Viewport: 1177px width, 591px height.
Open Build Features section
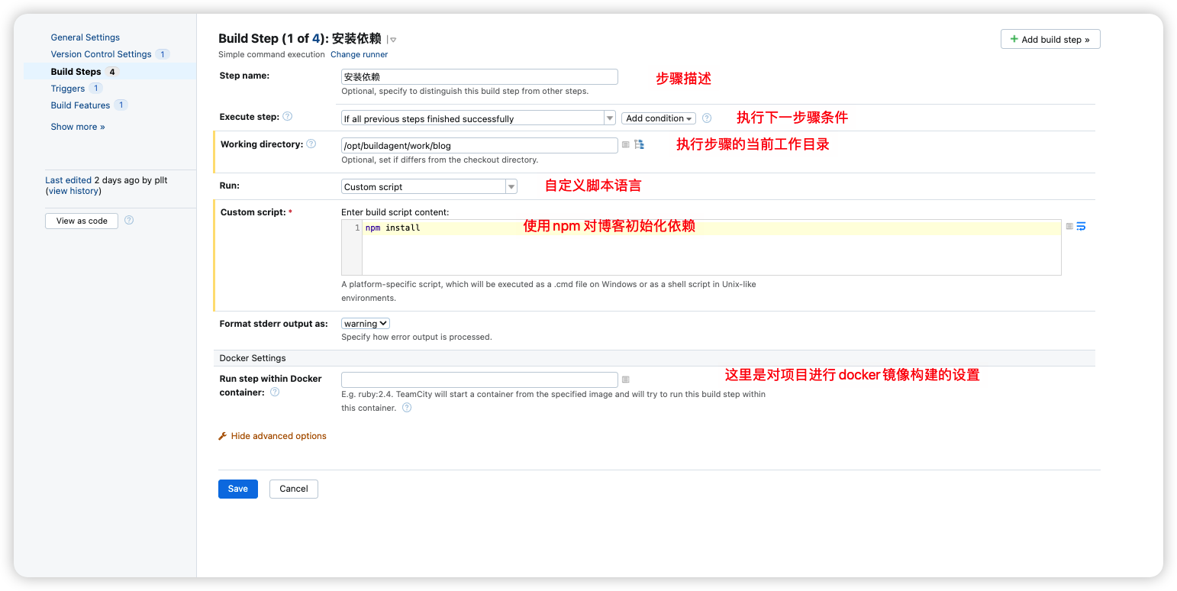coord(81,105)
